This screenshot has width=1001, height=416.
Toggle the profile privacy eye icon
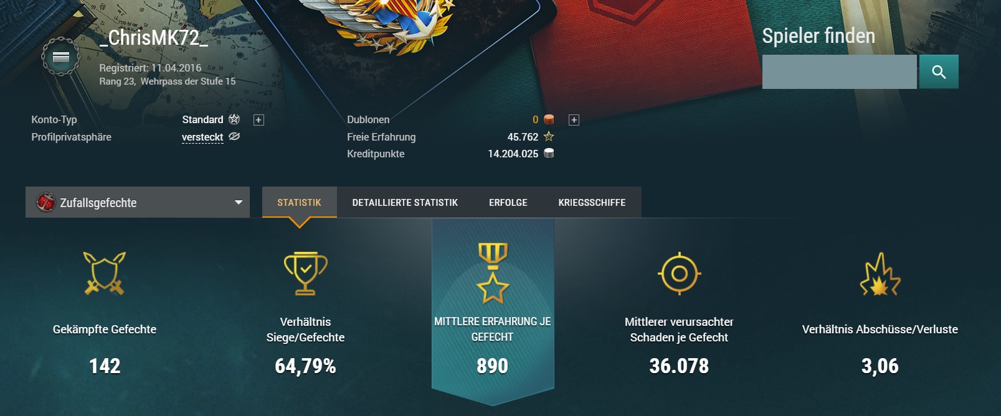point(234,136)
